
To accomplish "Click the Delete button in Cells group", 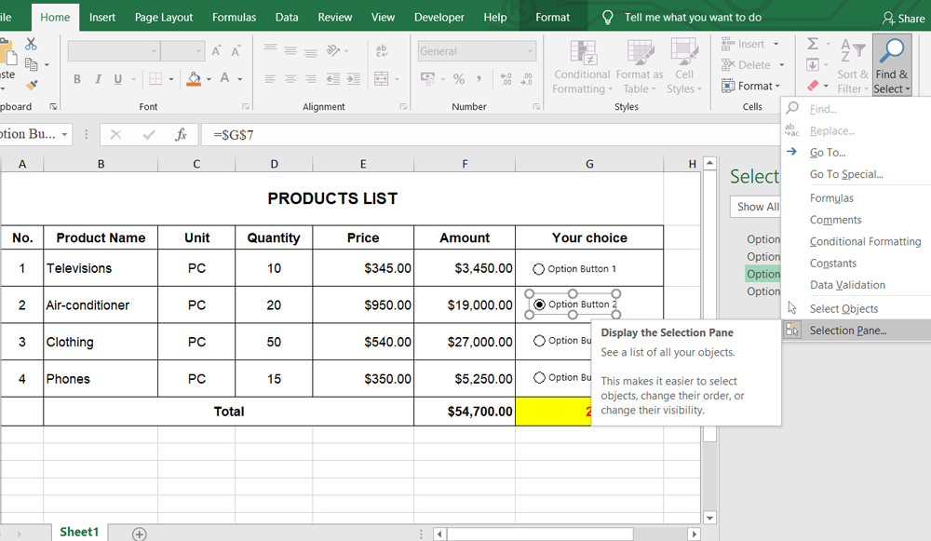I will click(747, 65).
